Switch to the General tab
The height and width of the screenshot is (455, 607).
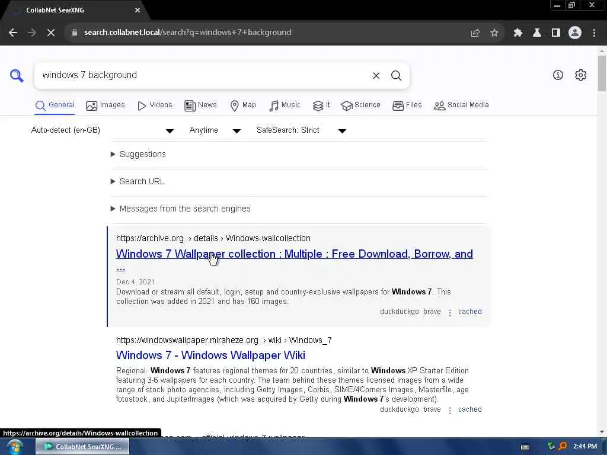[55, 105]
